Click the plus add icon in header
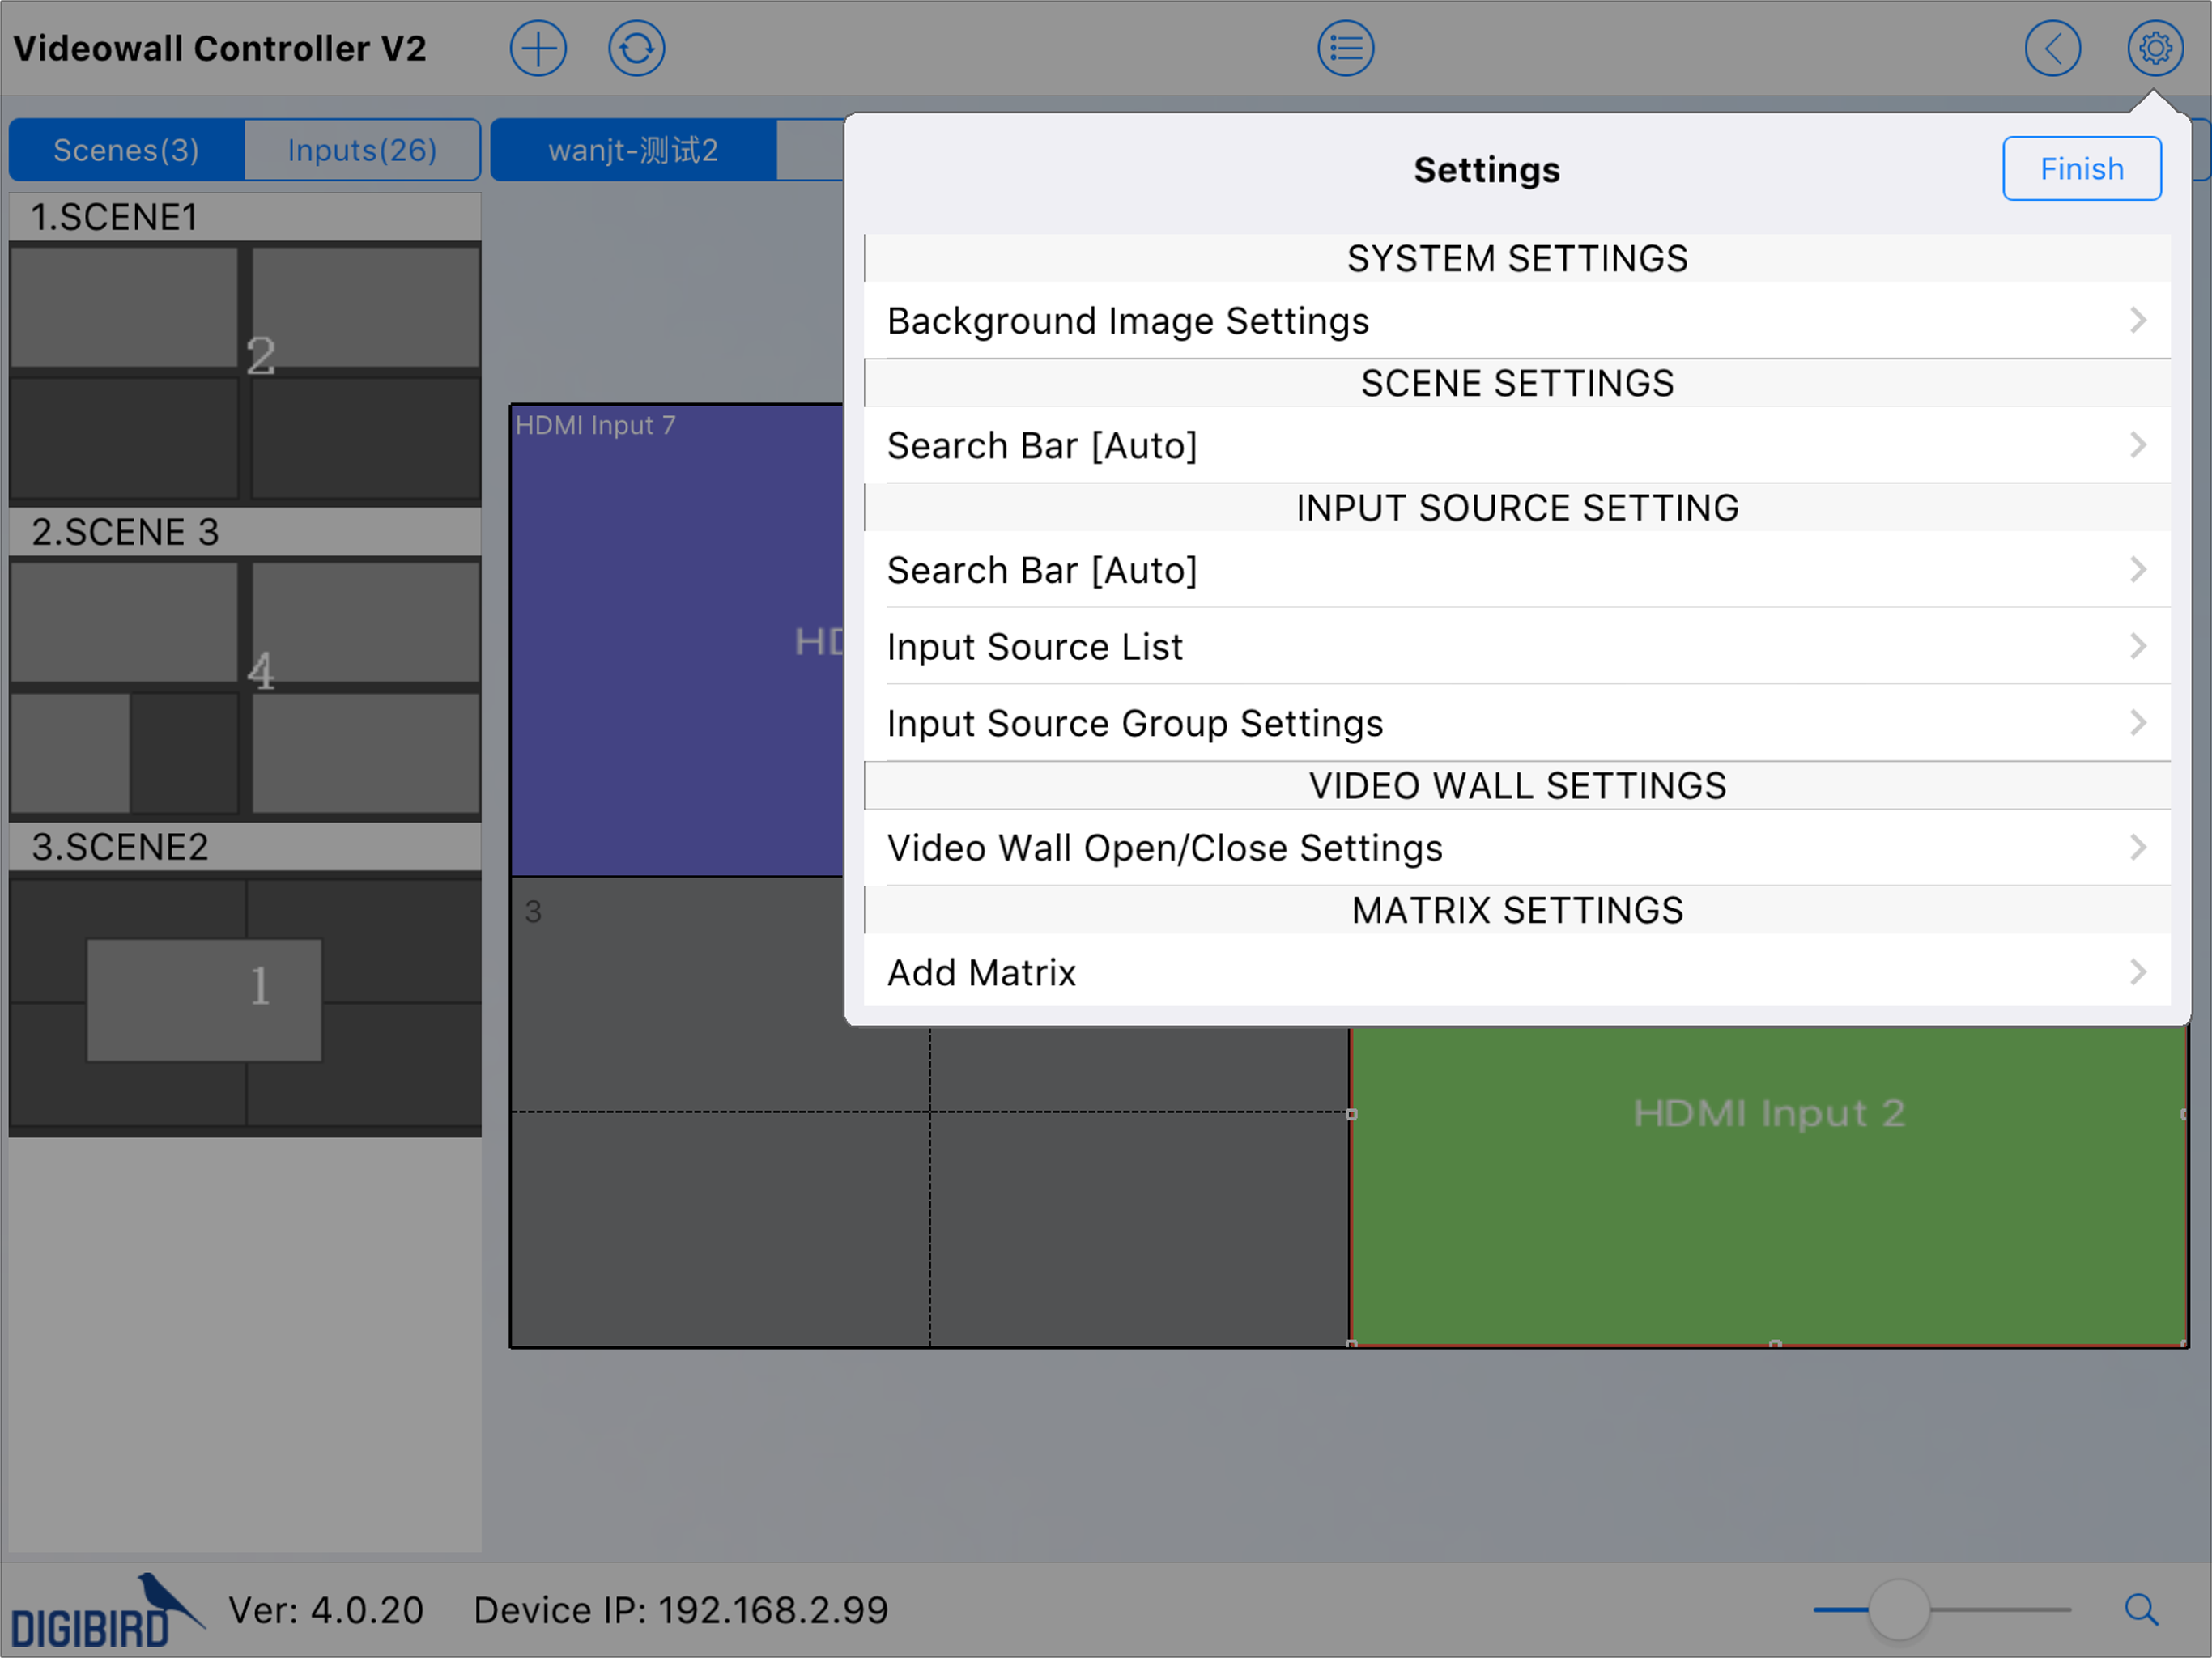2212x1658 pixels. pos(538,48)
